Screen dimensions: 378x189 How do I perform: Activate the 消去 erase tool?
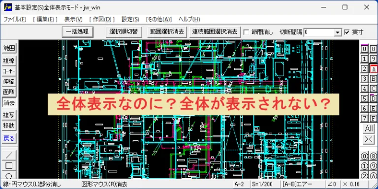tap(9, 103)
